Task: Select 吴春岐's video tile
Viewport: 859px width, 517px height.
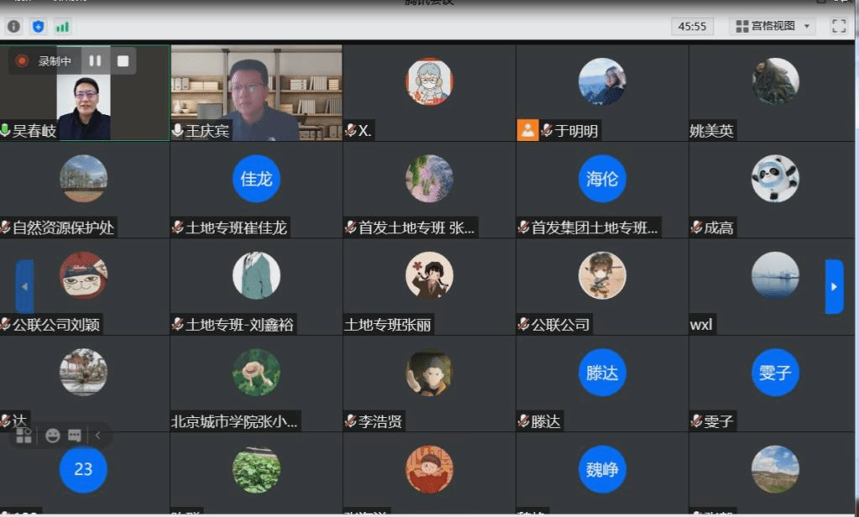Action: pos(85,92)
